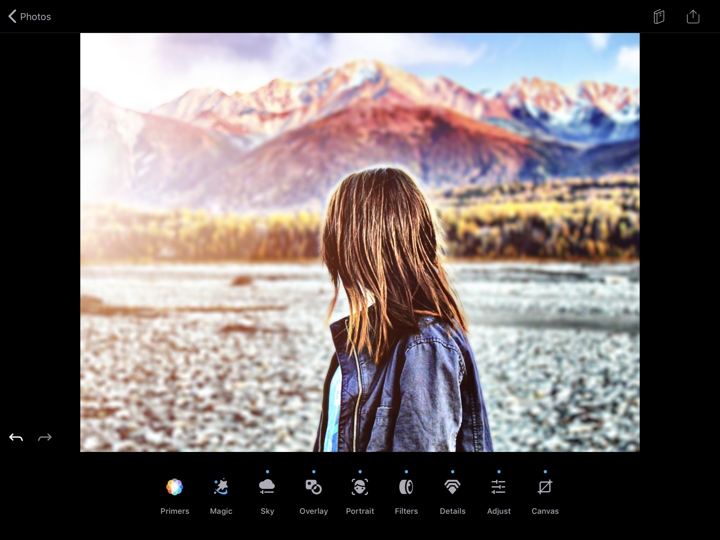The height and width of the screenshot is (540, 720).
Task: Click the redo arrow
Action: (45, 437)
